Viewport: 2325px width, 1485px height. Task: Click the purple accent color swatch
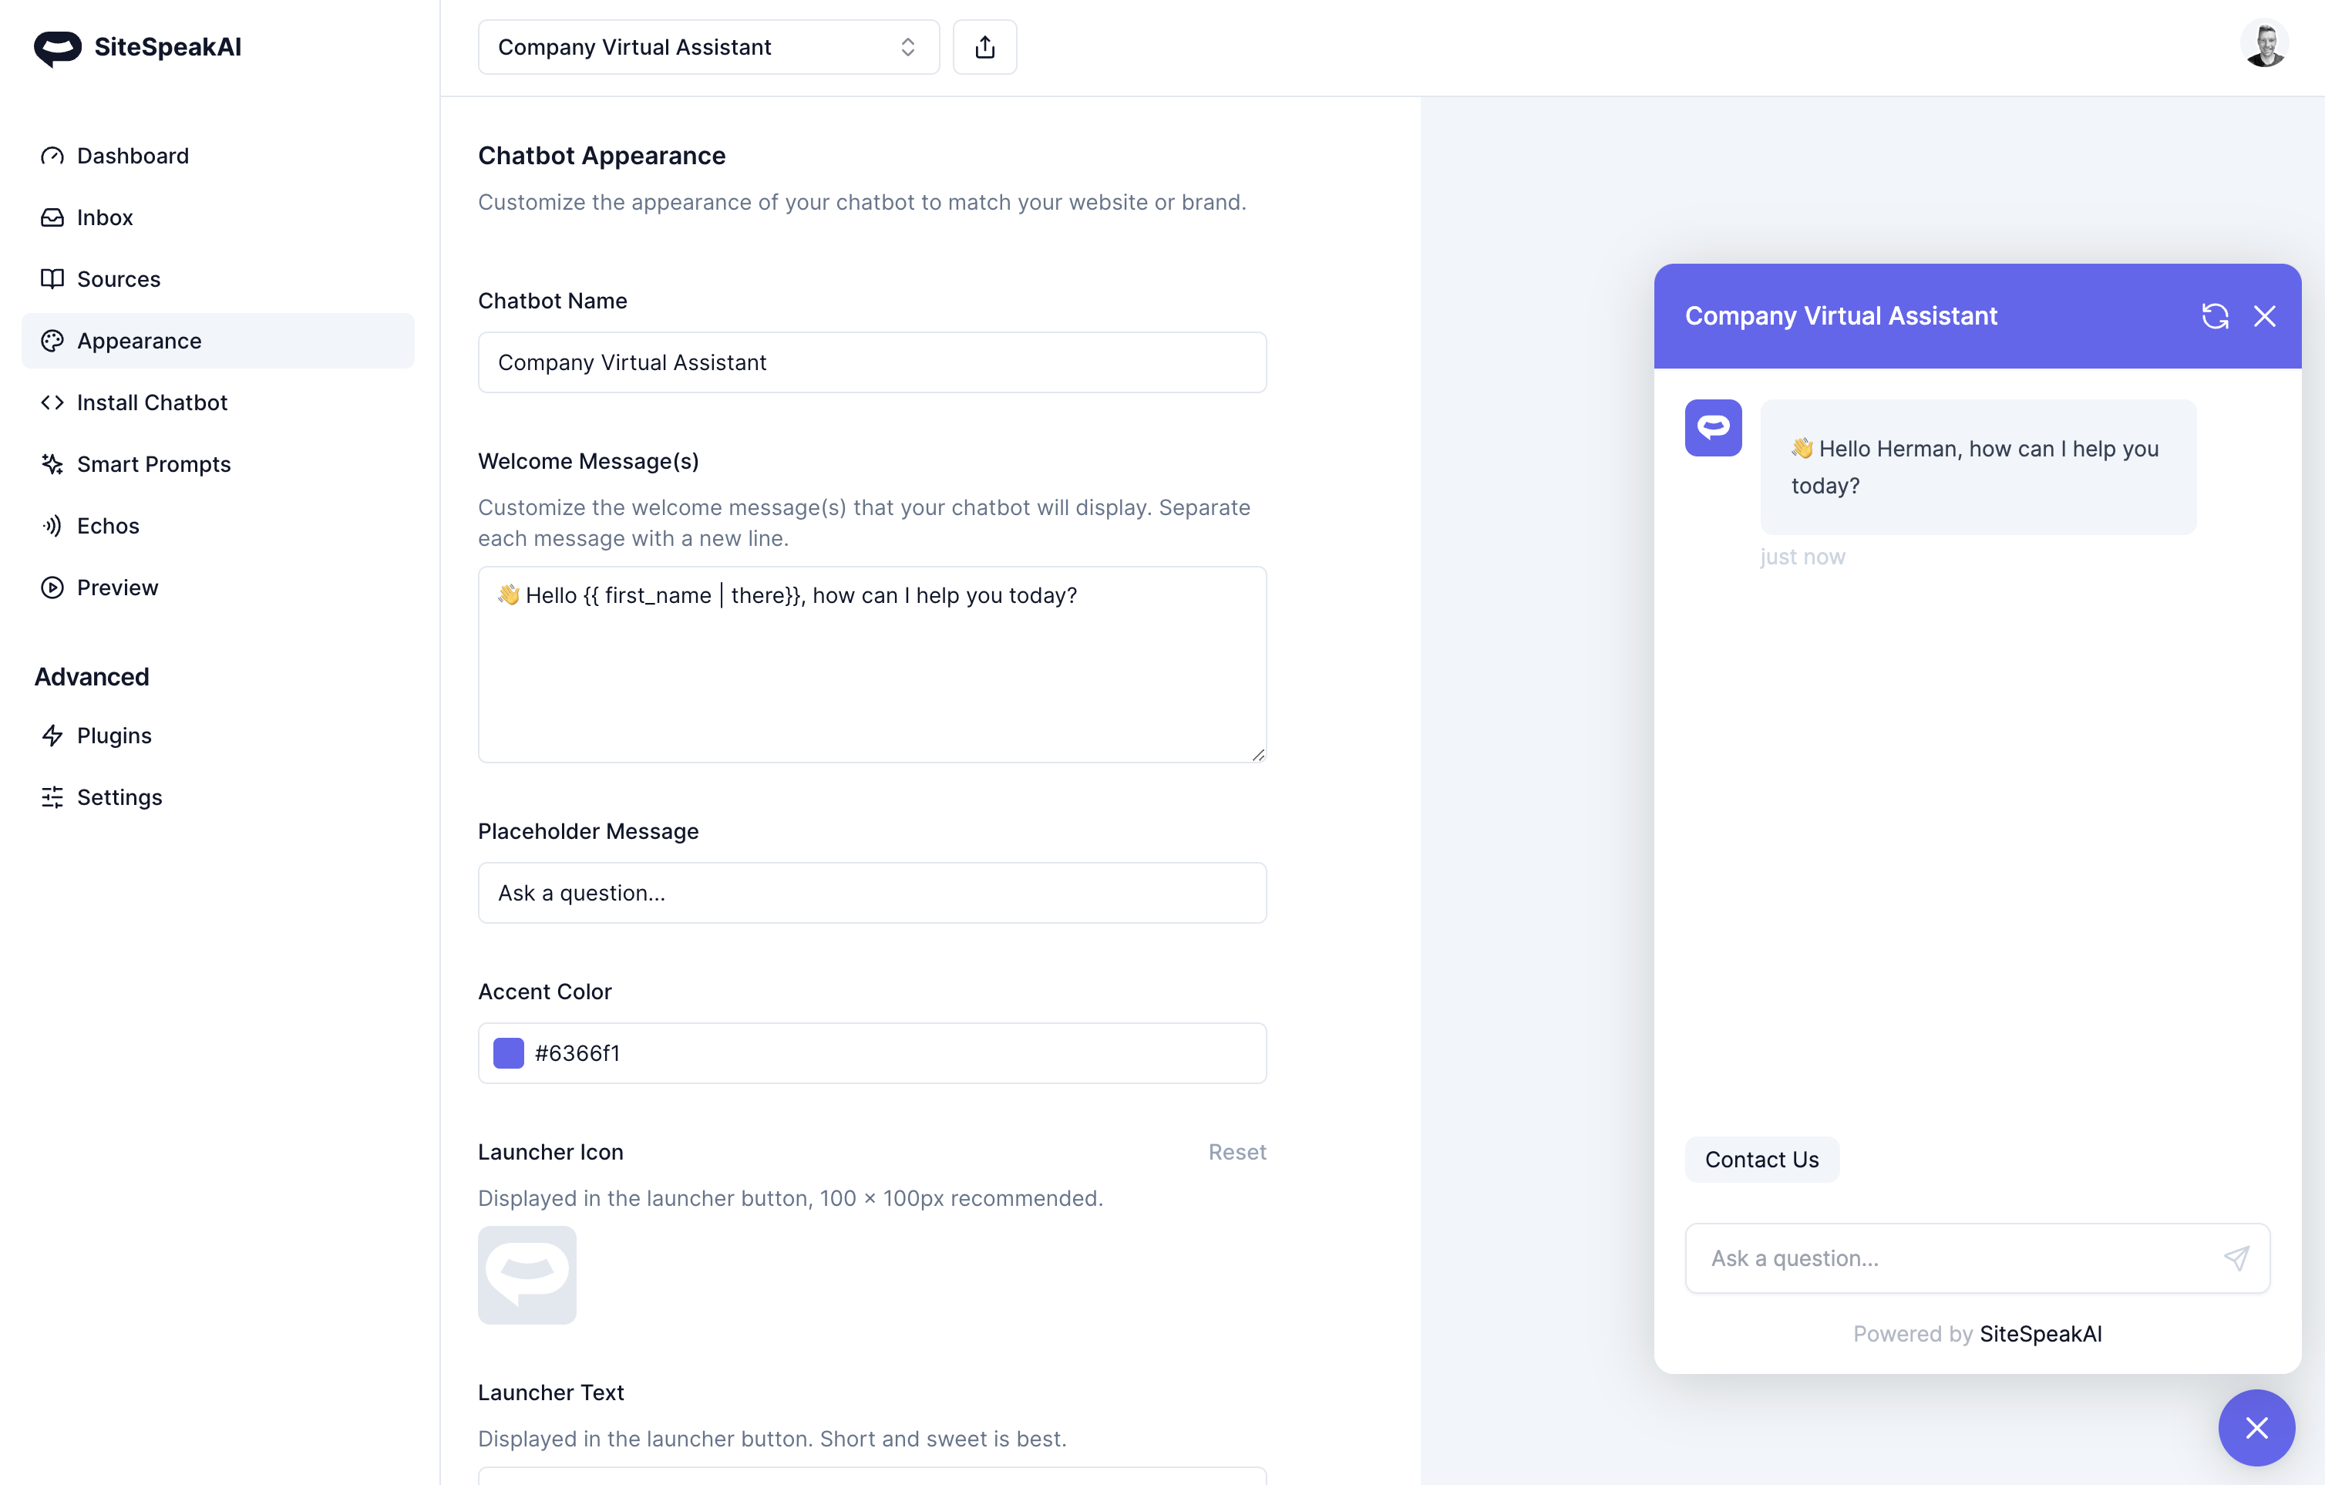click(x=509, y=1053)
